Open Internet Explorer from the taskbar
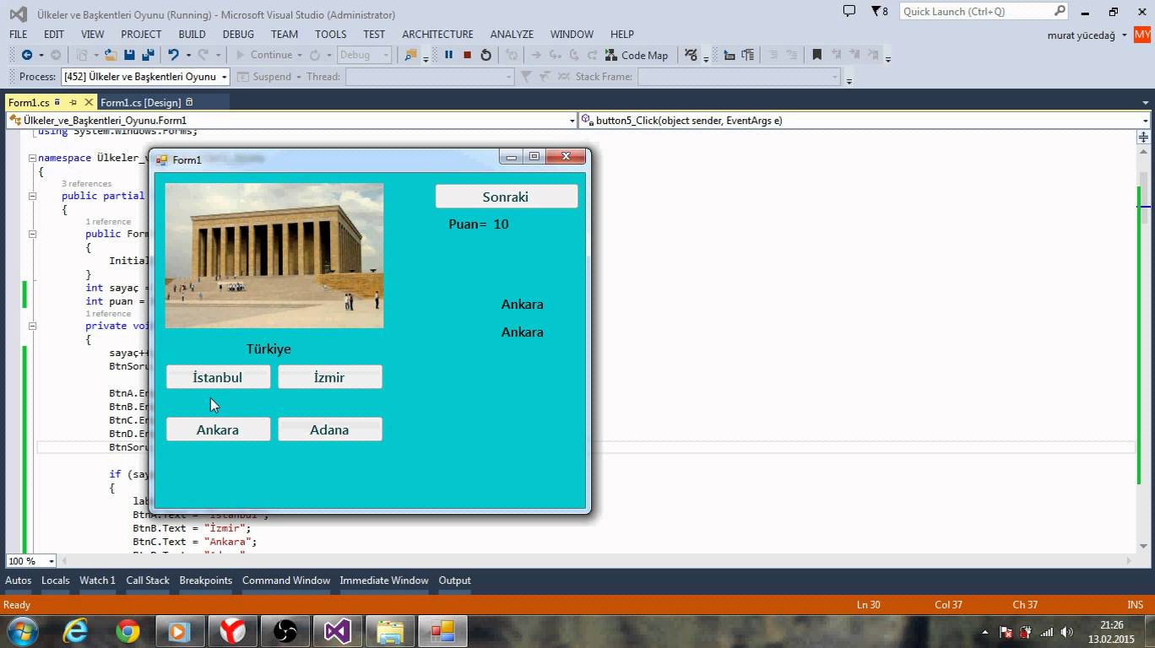This screenshot has width=1155, height=648. [x=76, y=631]
